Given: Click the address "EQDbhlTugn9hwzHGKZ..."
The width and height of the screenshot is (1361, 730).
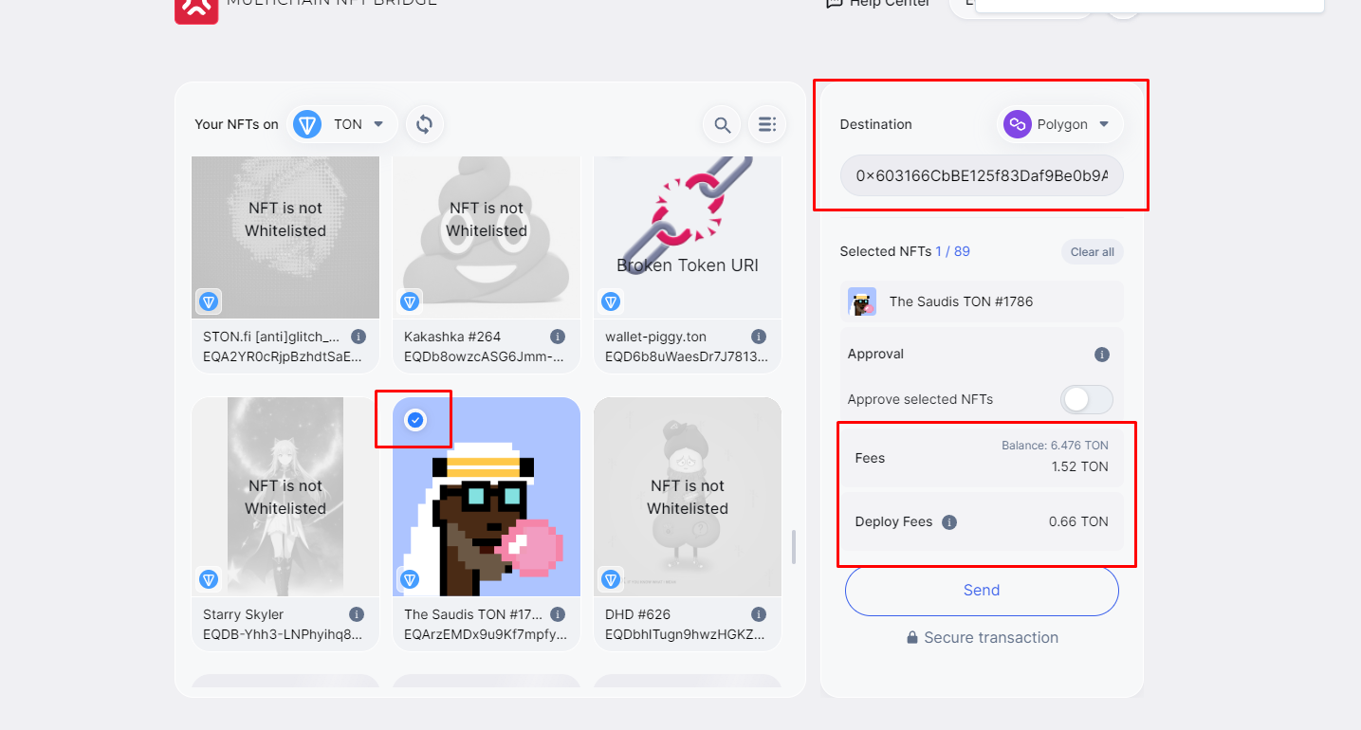Looking at the screenshot, I should [x=685, y=634].
